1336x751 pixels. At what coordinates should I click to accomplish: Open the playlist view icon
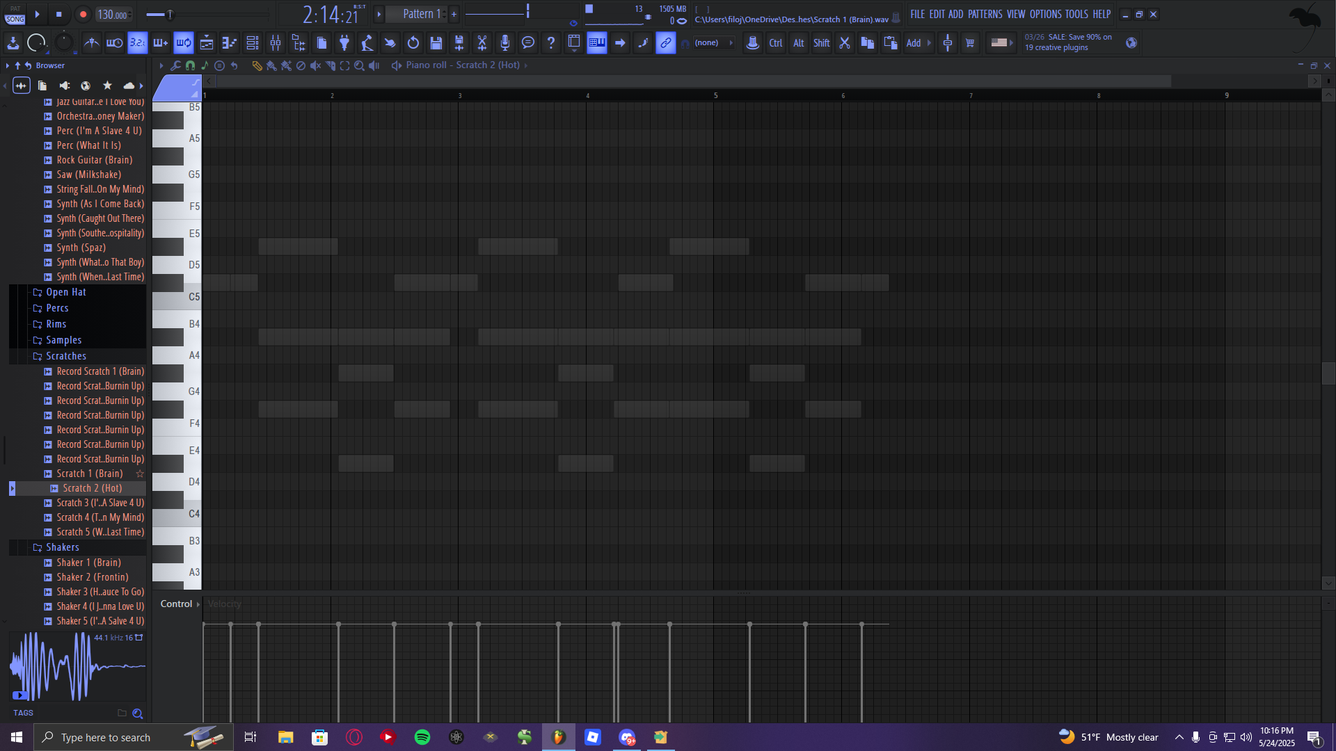(207, 43)
